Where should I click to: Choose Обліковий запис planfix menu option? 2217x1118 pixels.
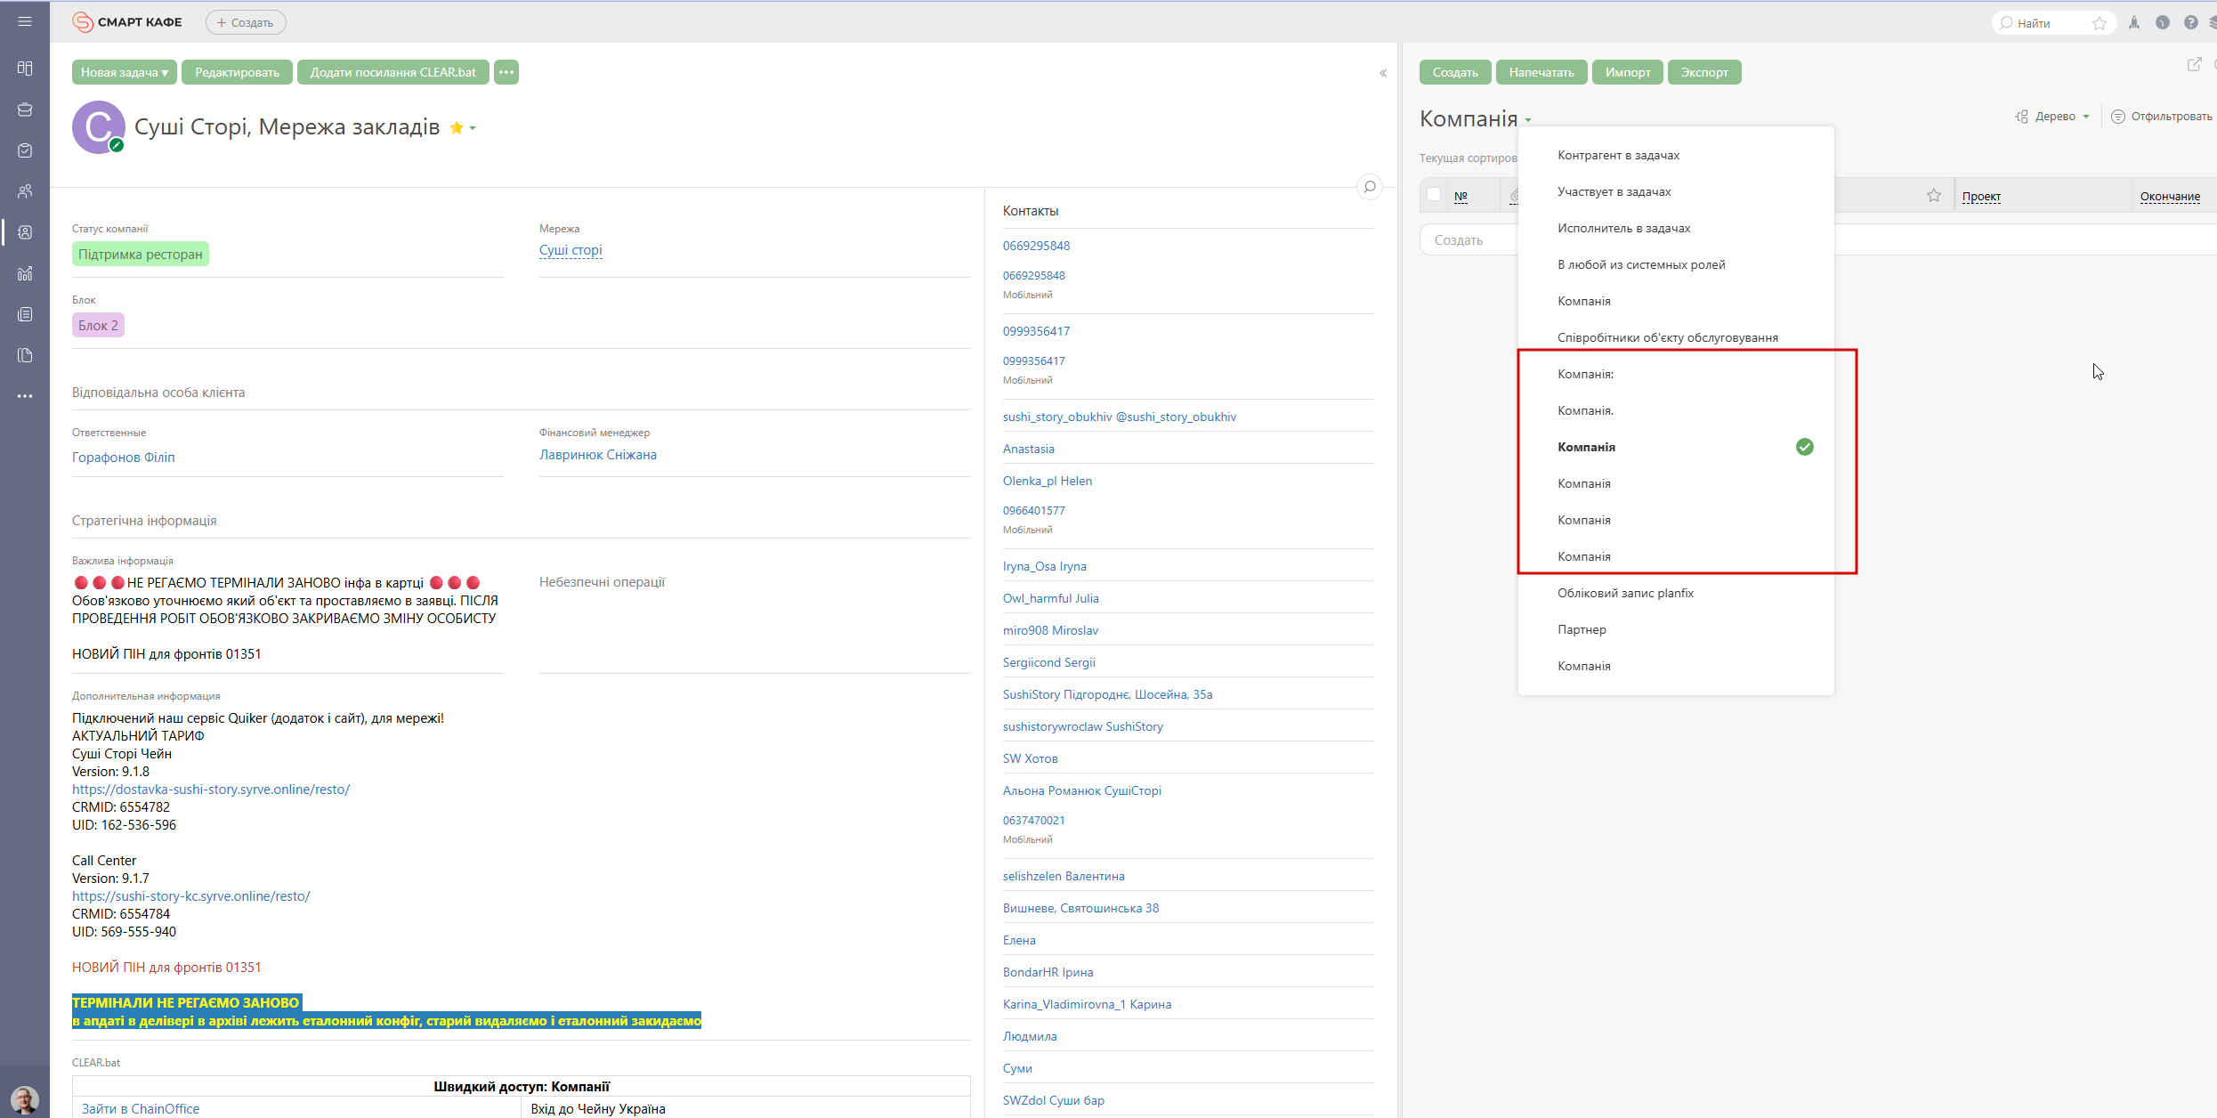pos(1625,593)
